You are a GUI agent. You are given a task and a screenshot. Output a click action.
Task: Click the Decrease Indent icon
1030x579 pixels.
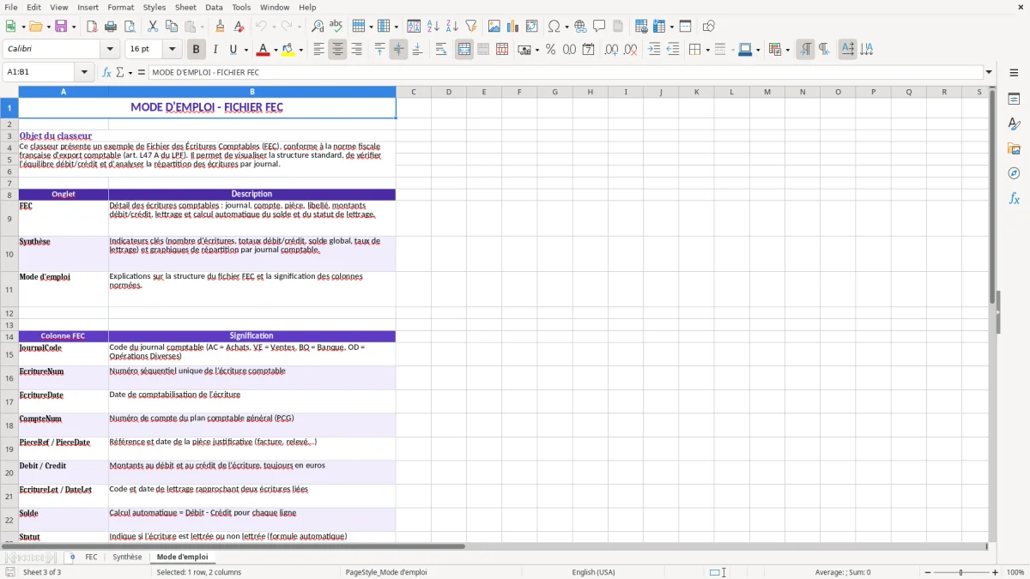click(673, 50)
